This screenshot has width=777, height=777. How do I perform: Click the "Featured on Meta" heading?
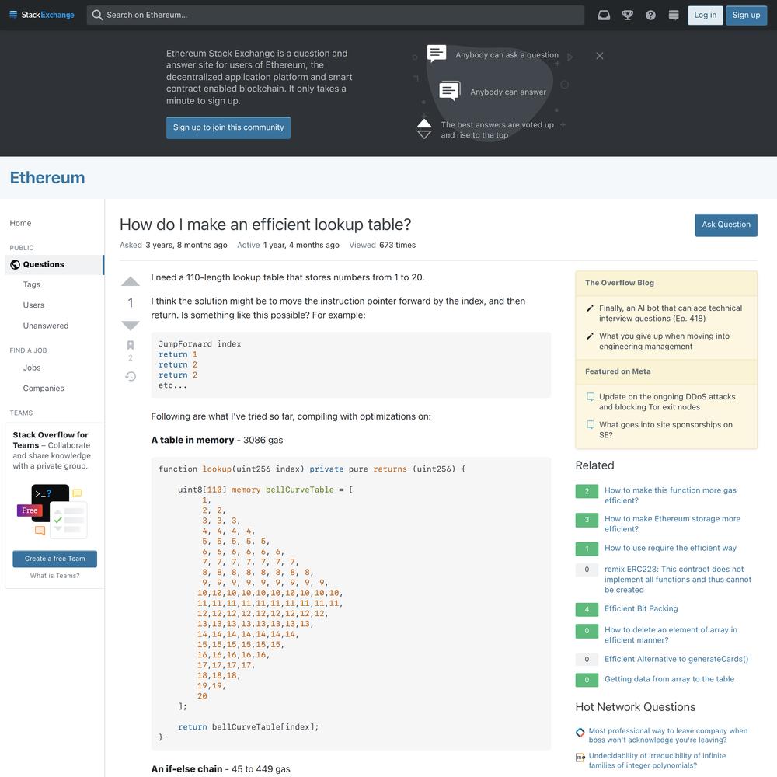[618, 371]
